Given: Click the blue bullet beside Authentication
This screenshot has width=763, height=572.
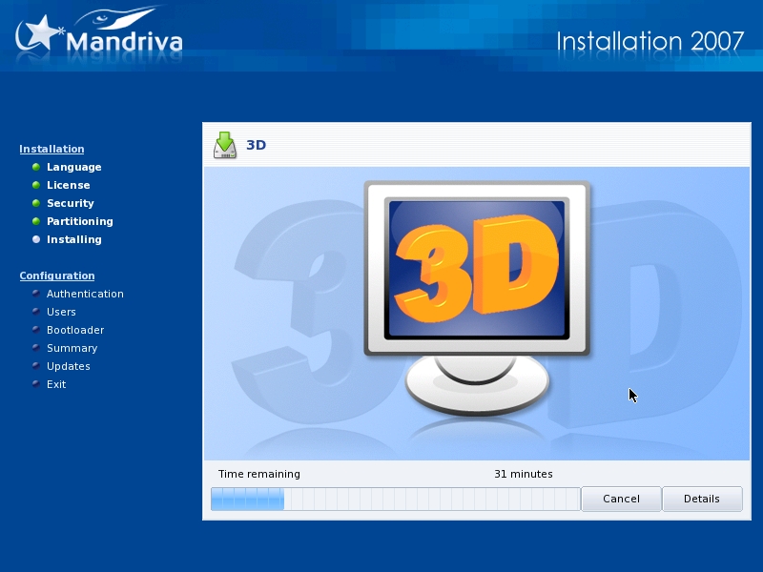Looking at the screenshot, I should (x=36, y=294).
